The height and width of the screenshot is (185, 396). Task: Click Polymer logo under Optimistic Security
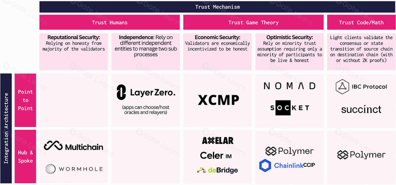(289, 151)
